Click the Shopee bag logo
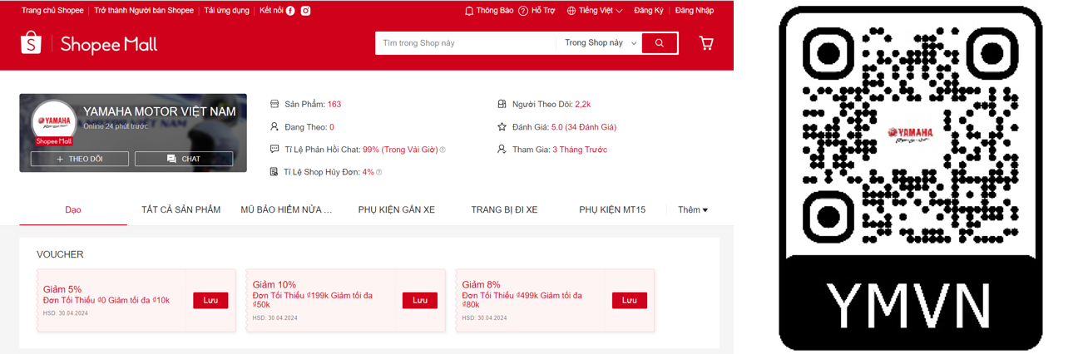 tap(31, 42)
